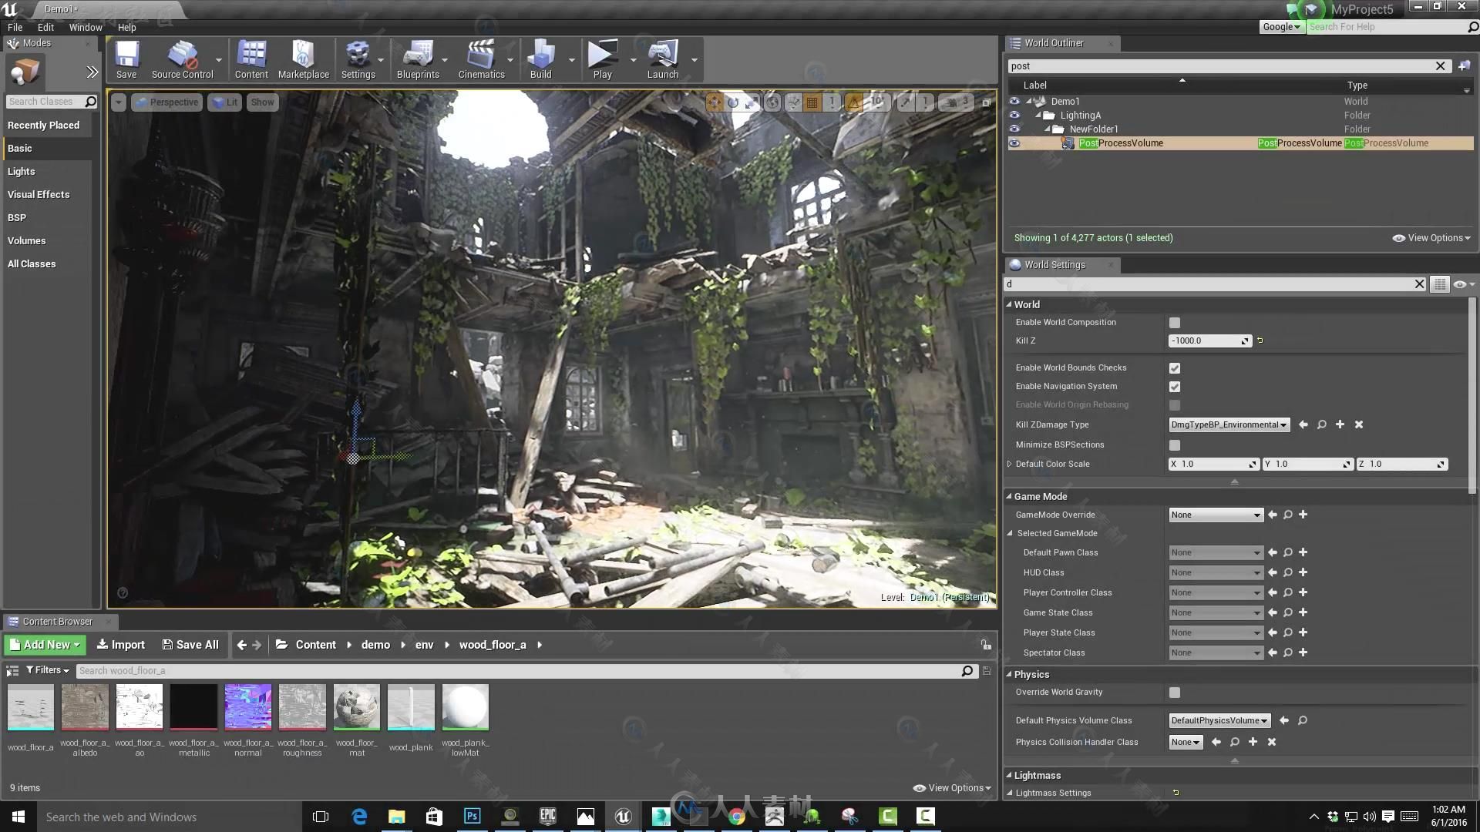Toggle visibility of LightingA folder

coord(1014,116)
